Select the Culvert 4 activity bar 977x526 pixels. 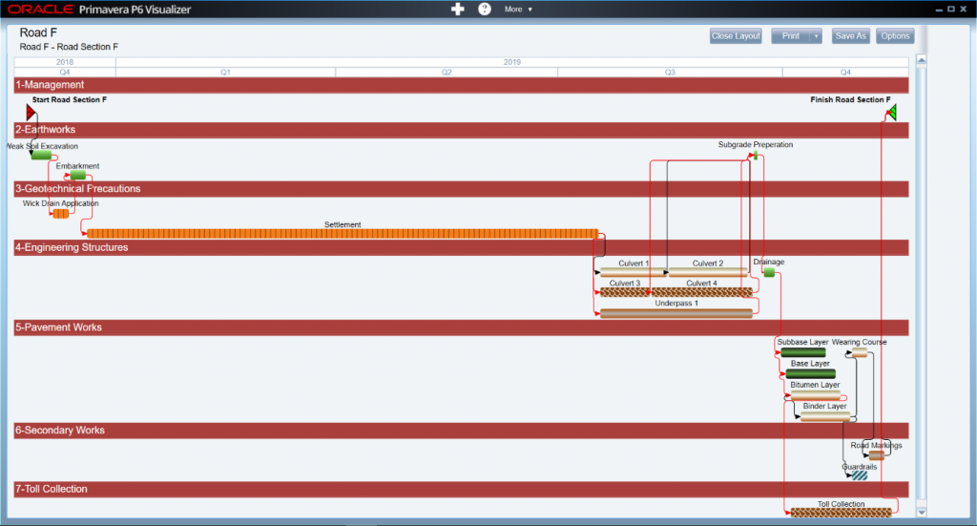701,292
